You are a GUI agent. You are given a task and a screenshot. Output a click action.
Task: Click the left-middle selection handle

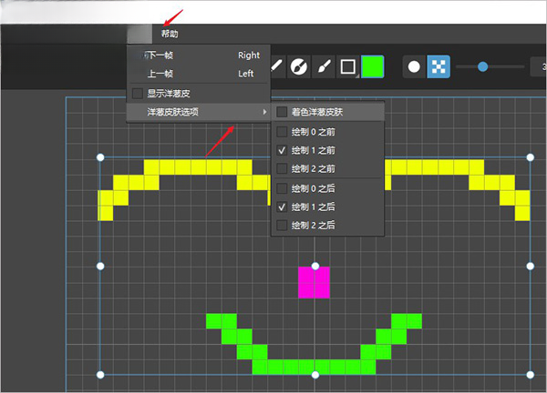[100, 267]
